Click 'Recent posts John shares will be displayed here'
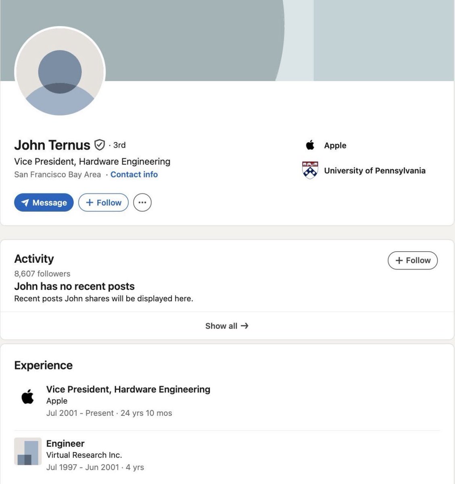 [x=104, y=299]
